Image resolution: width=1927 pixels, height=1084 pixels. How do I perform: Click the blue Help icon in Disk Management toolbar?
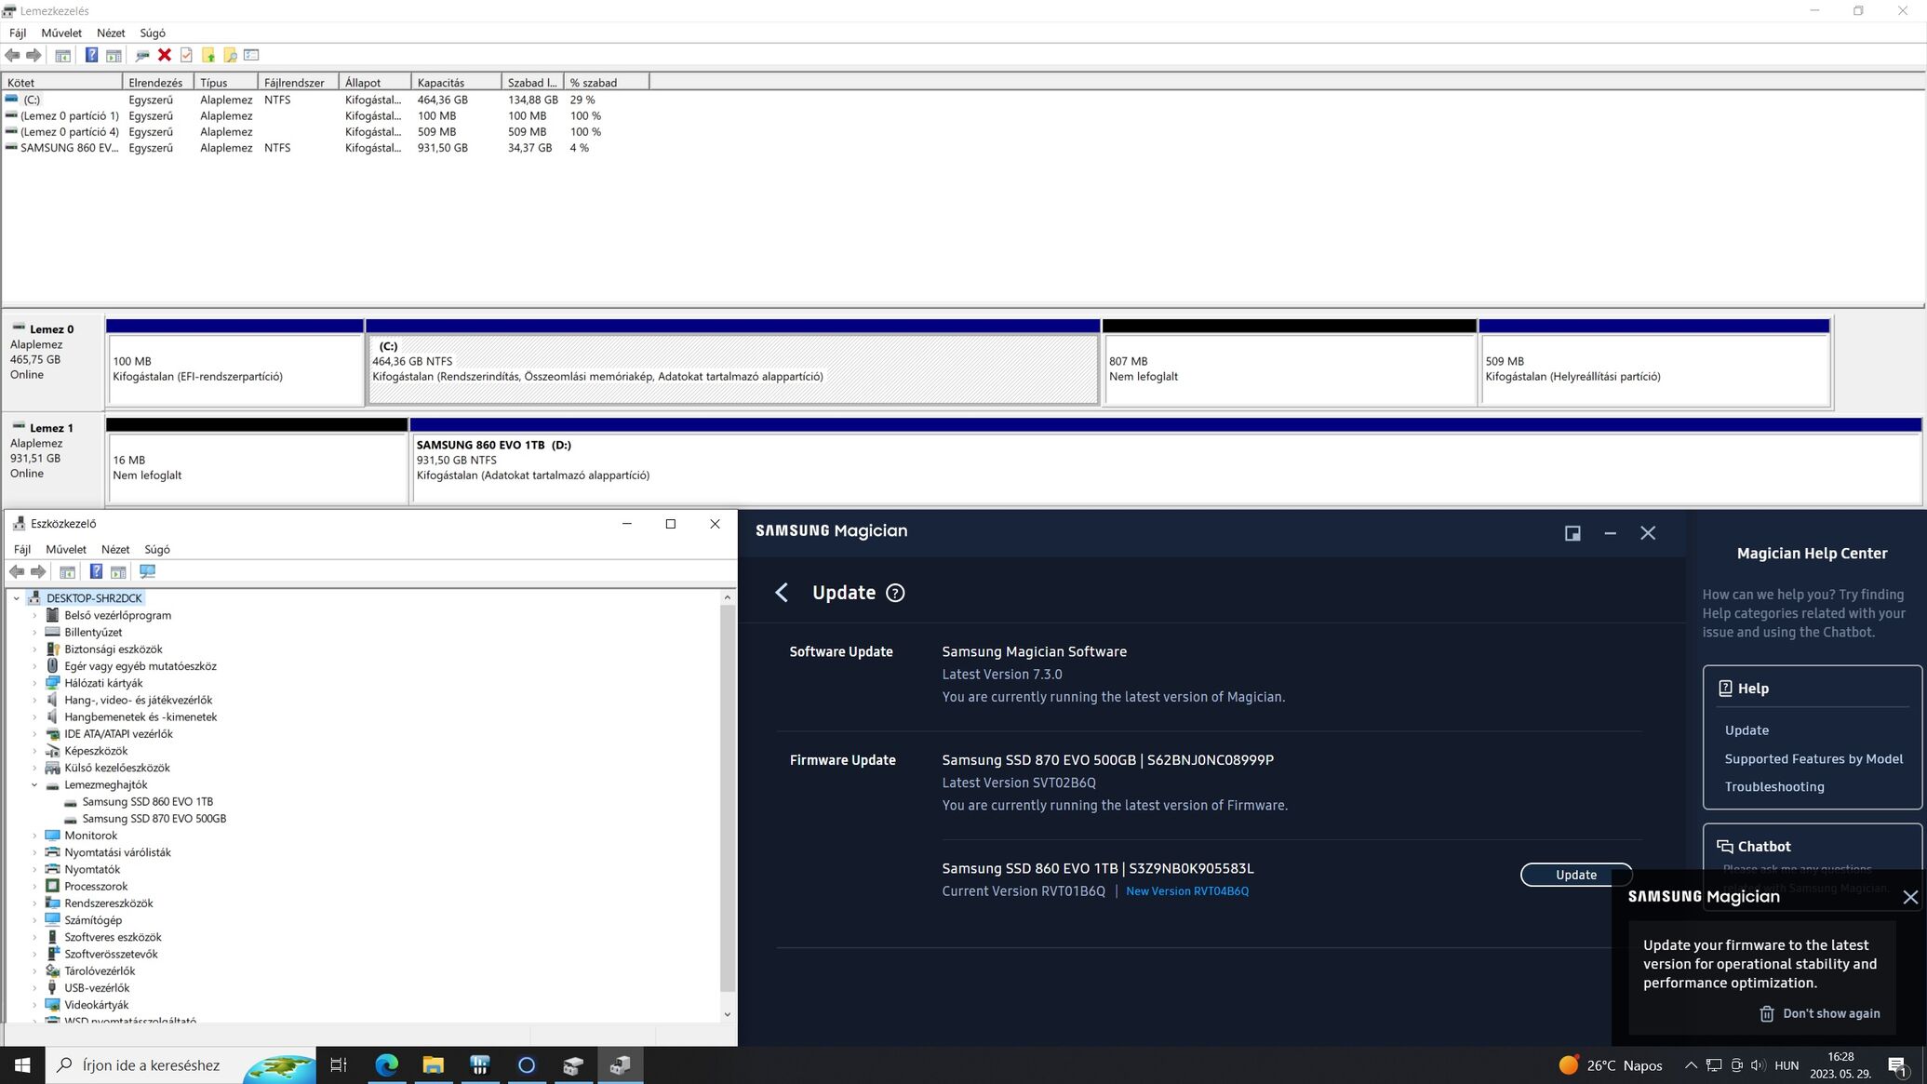click(x=91, y=56)
